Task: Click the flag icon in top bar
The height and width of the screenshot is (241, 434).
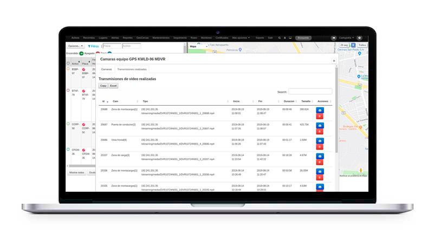Action: click(x=334, y=38)
